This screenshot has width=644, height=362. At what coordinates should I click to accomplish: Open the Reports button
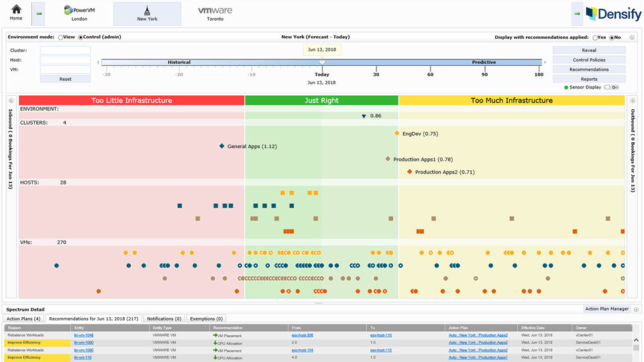point(589,79)
